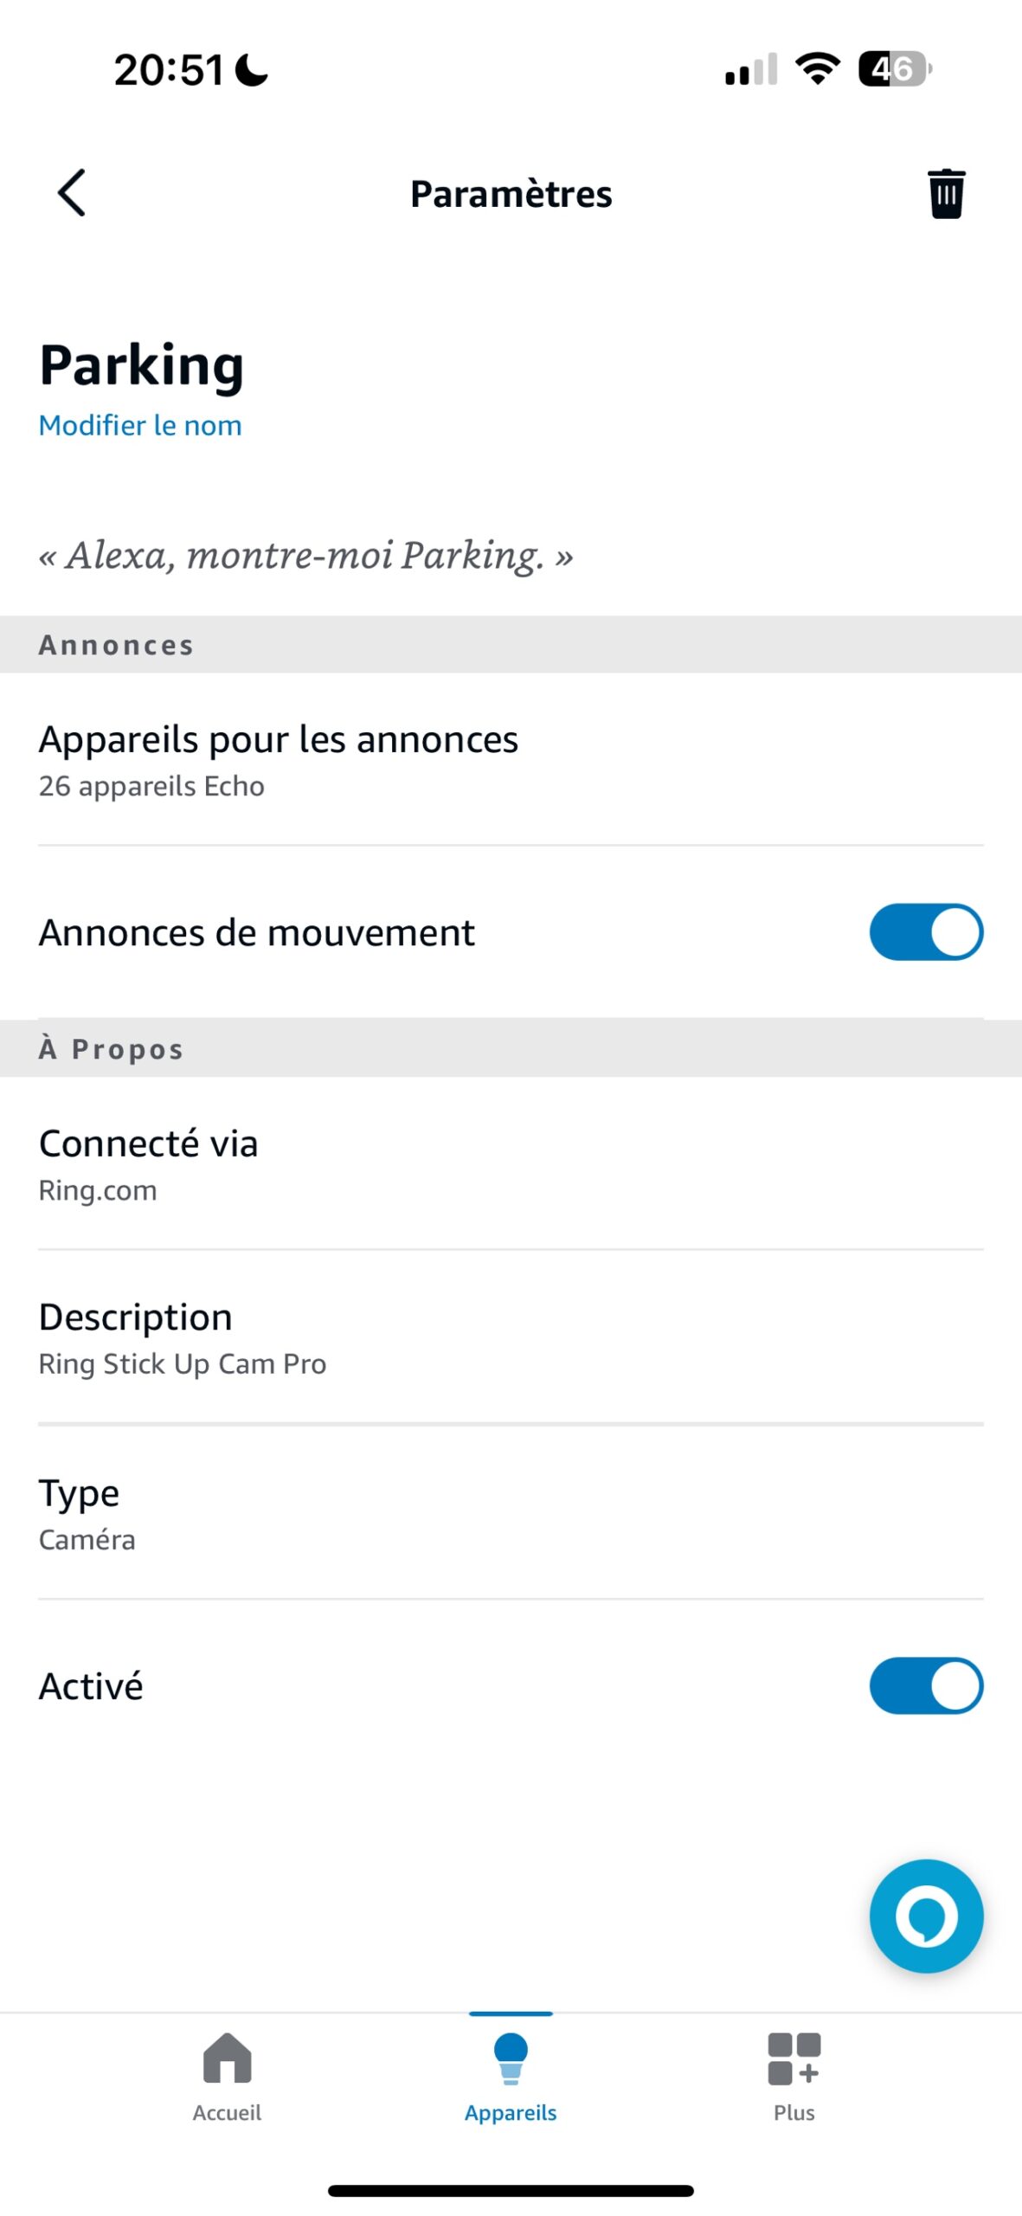The height and width of the screenshot is (2216, 1022).
Task: Tap the back arrow icon
Action: (x=72, y=192)
